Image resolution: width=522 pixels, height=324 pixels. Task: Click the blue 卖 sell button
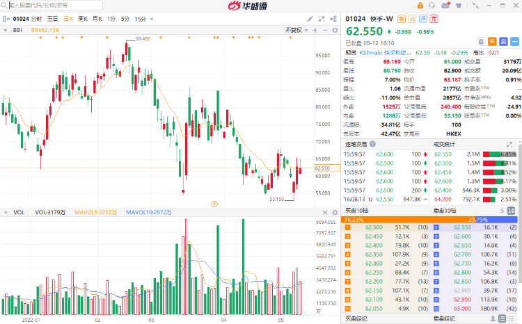[503, 42]
